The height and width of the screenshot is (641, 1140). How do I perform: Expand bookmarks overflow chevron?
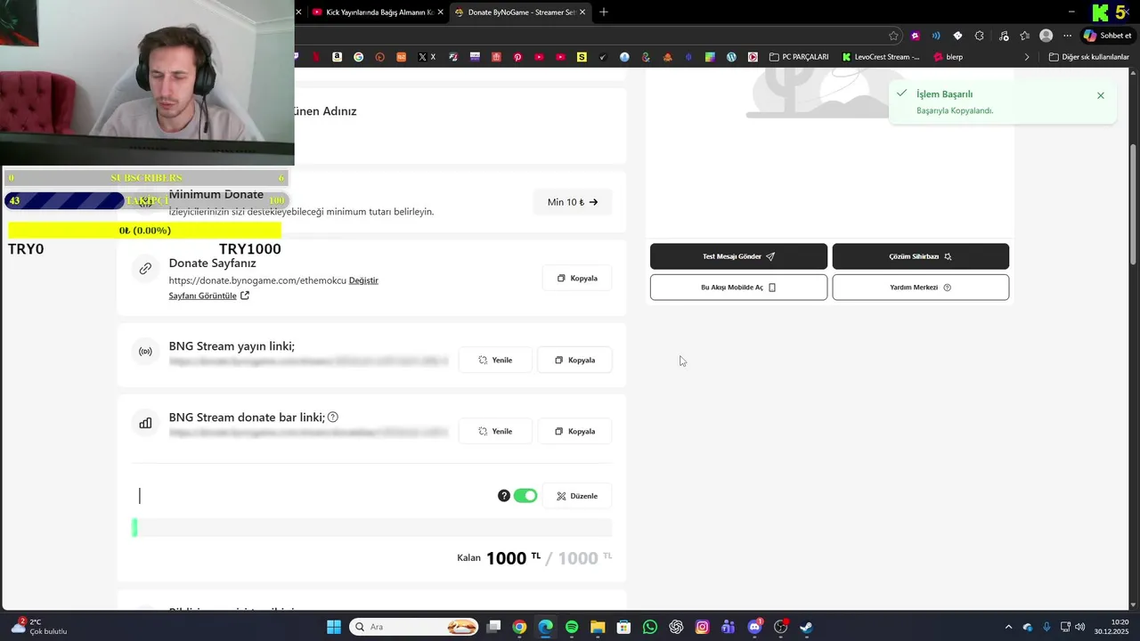tap(1027, 57)
